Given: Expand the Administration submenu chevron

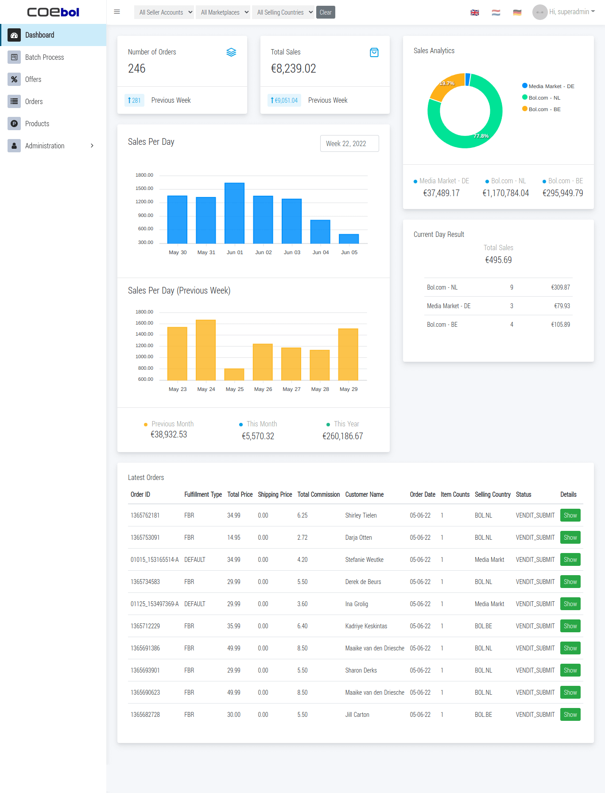Looking at the screenshot, I should pyautogui.click(x=92, y=146).
